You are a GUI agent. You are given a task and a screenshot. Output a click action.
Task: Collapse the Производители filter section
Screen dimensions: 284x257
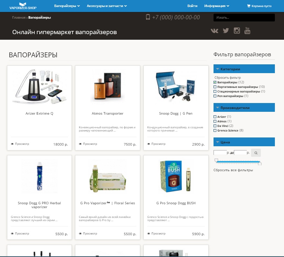pos(244,108)
